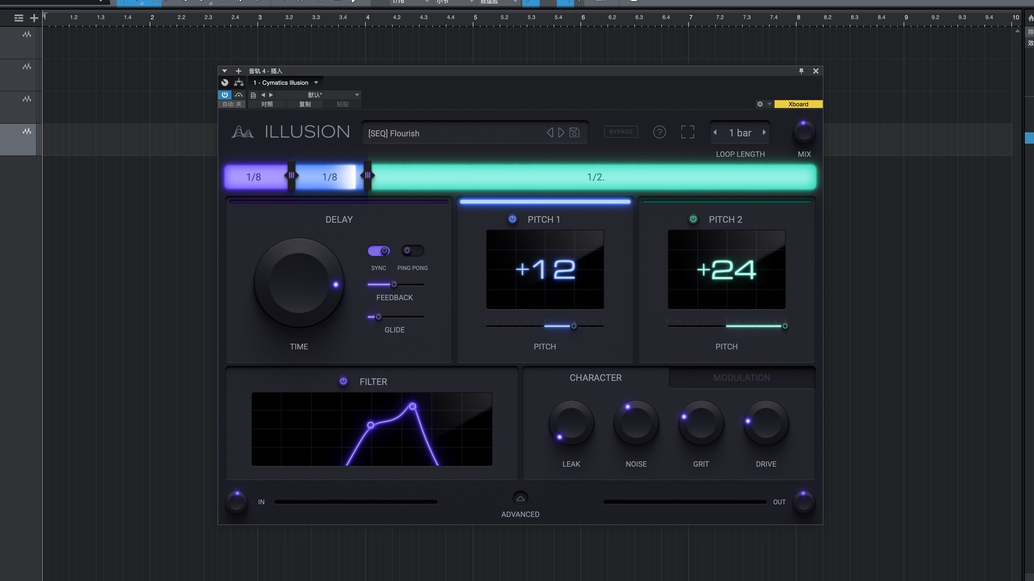Click the +24 pitch display
Viewport: 1034px width, 581px height.
click(726, 270)
